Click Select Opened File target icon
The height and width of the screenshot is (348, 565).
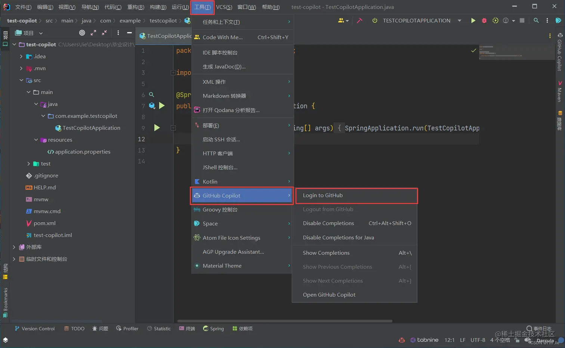pyautogui.click(x=82, y=33)
